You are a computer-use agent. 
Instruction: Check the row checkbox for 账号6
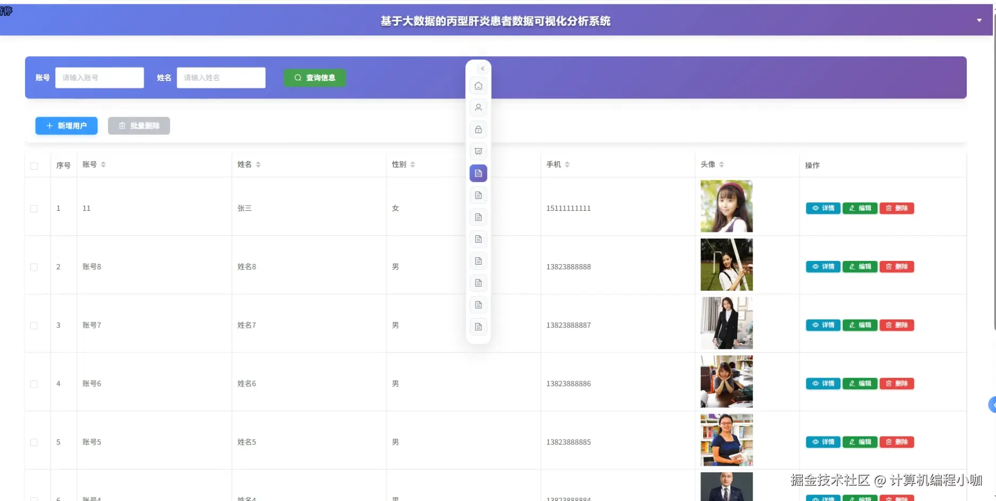[34, 384]
